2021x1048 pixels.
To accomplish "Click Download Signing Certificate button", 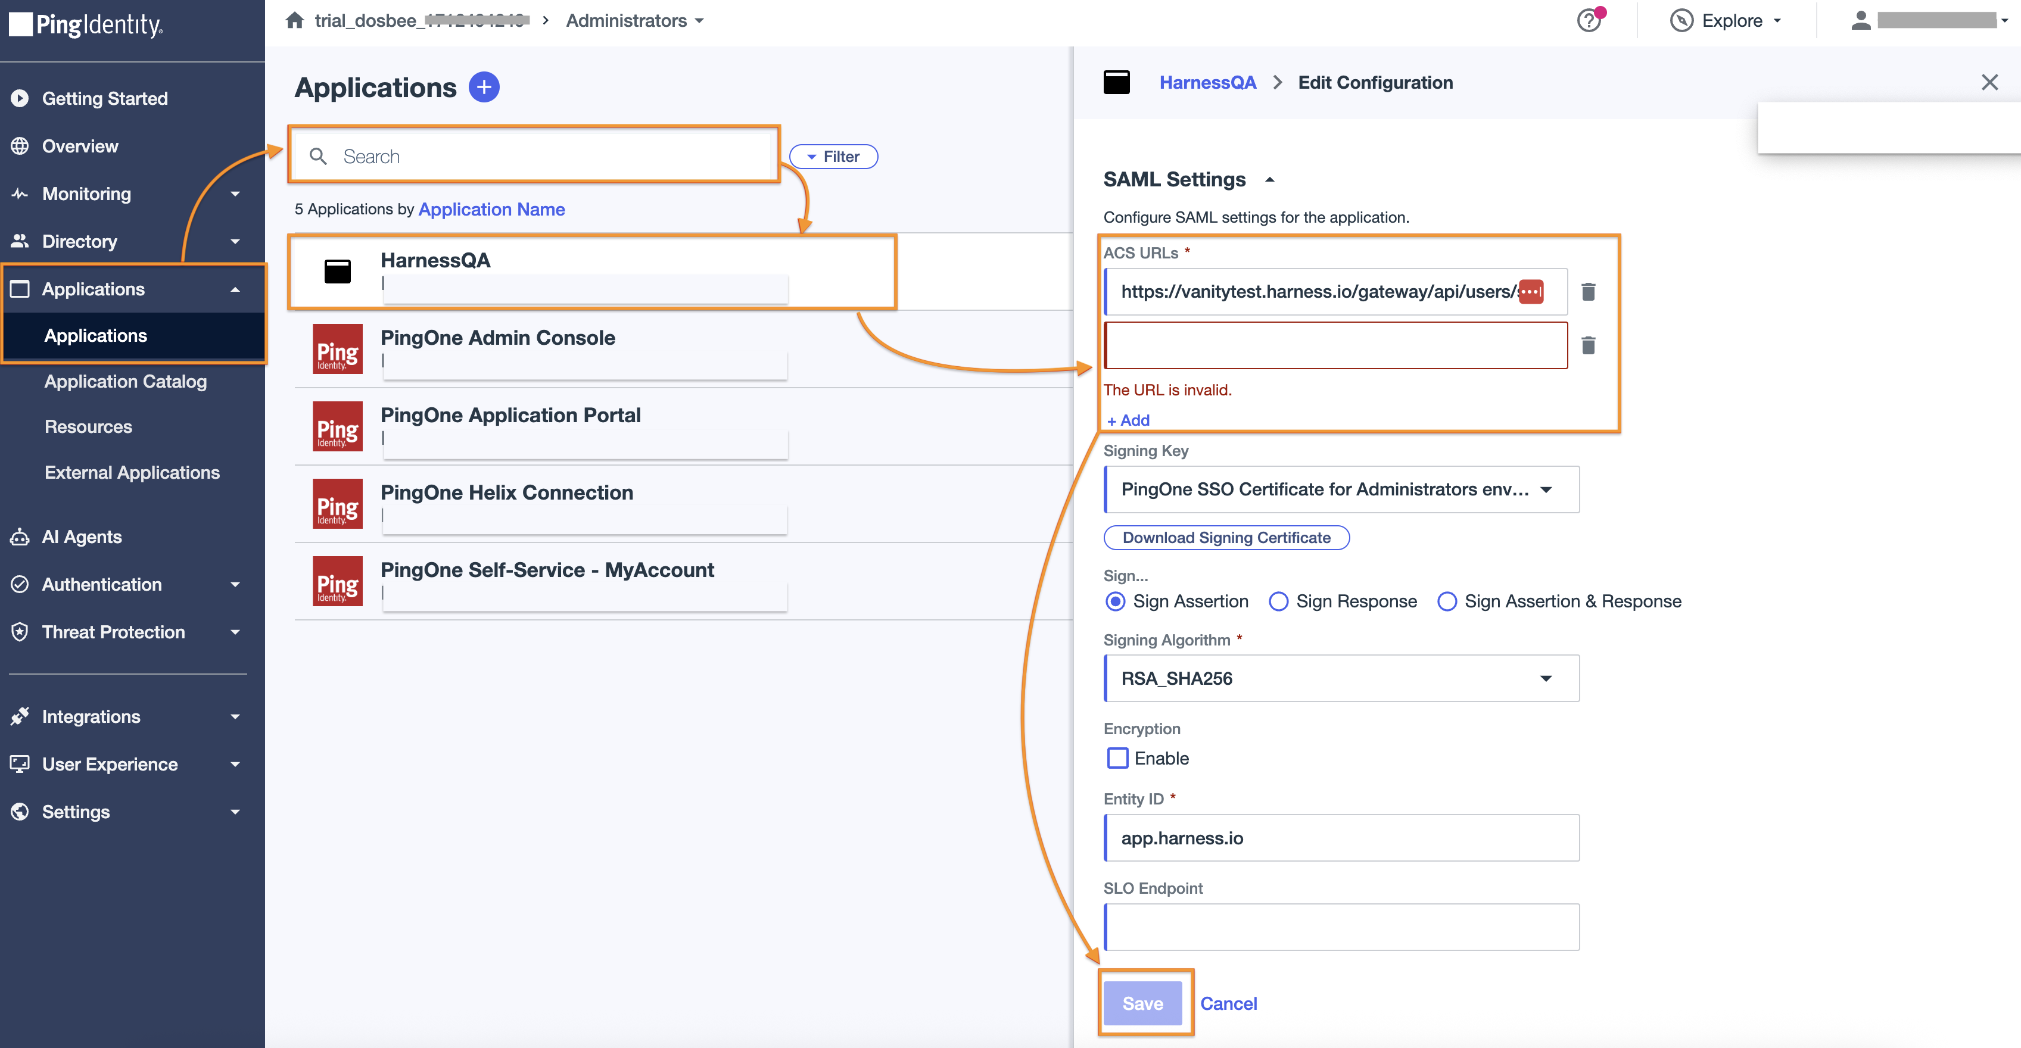I will point(1226,537).
